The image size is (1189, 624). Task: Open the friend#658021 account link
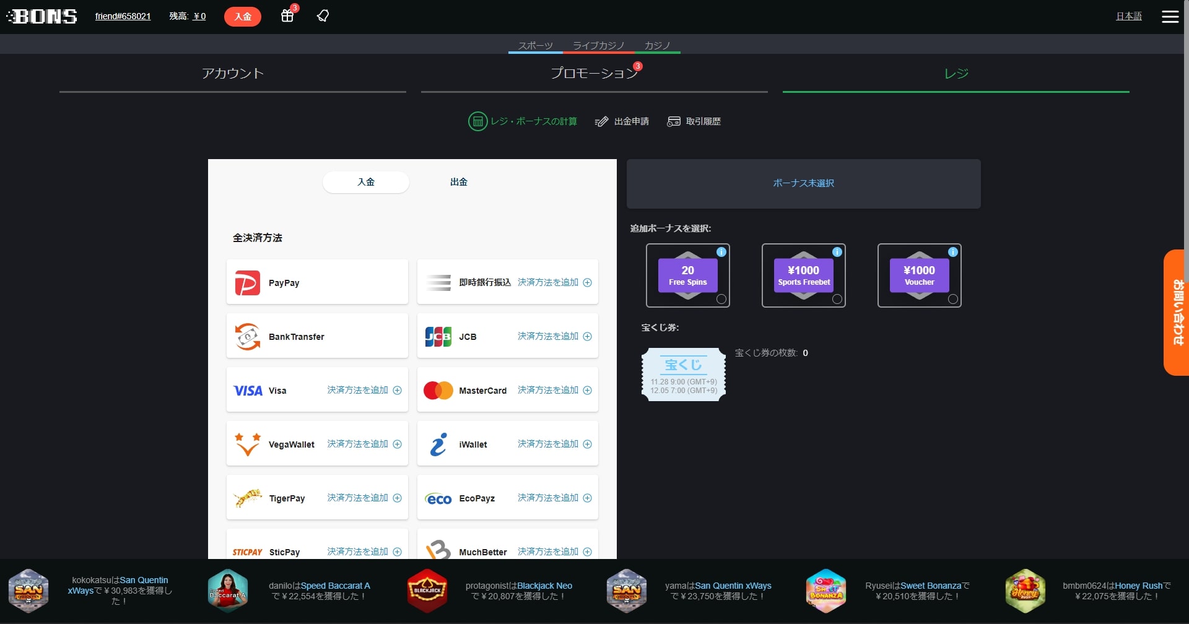tap(123, 16)
